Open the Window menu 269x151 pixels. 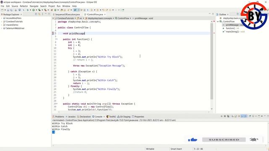tap(66, 6)
